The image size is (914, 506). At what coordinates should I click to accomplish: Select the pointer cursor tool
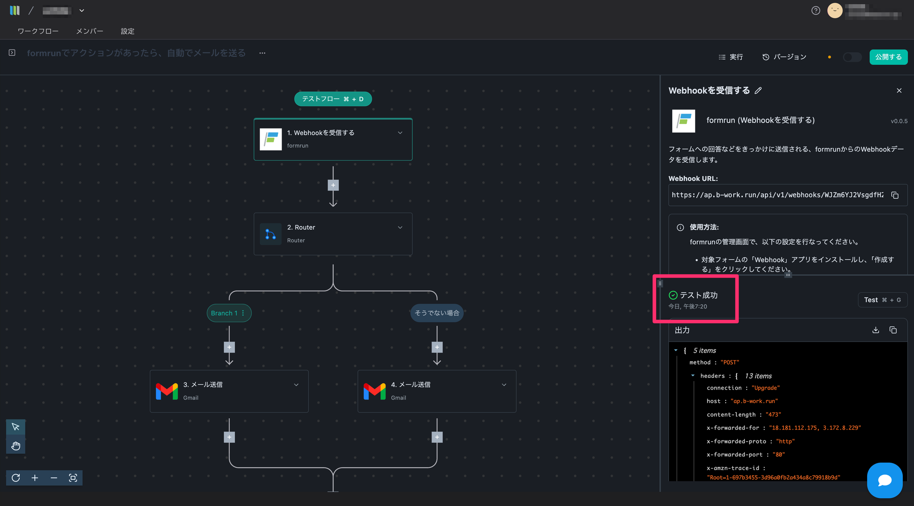tap(16, 427)
